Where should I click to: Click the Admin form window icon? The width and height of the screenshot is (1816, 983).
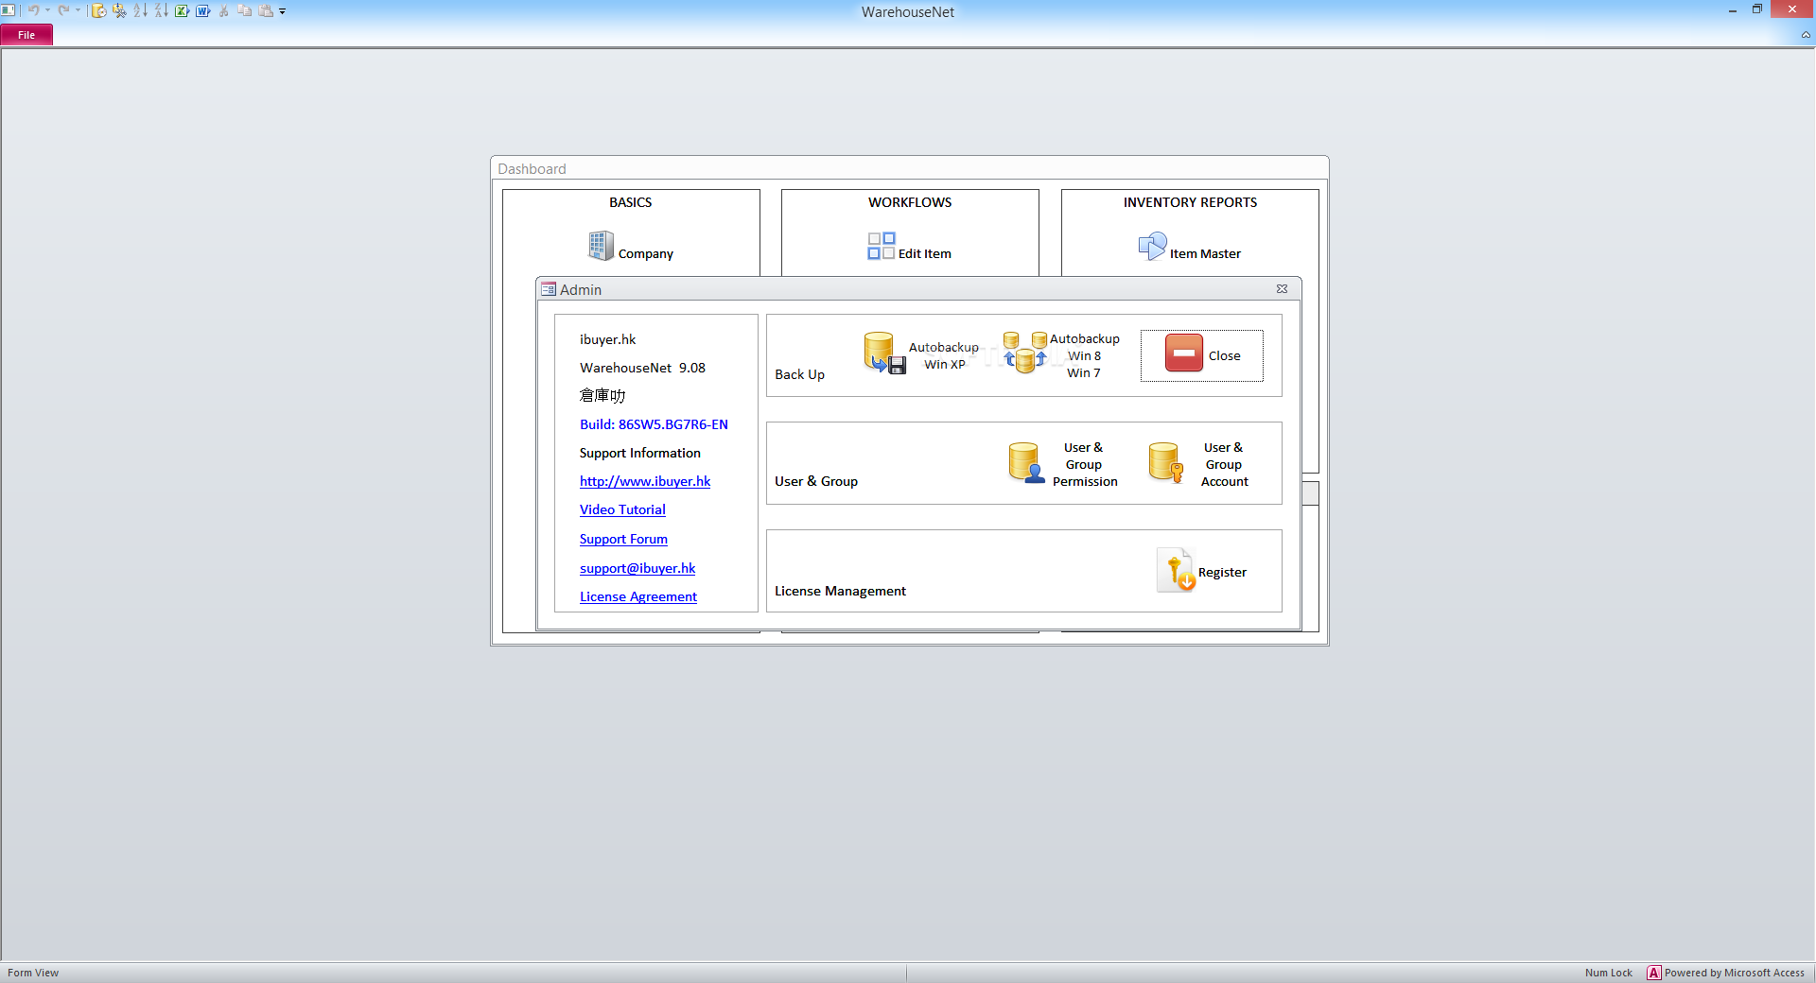point(549,289)
